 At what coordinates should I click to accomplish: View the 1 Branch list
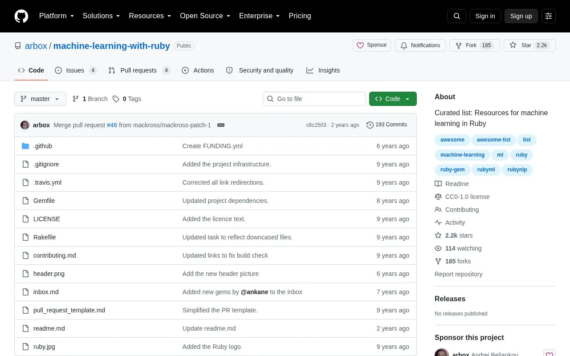click(x=90, y=99)
